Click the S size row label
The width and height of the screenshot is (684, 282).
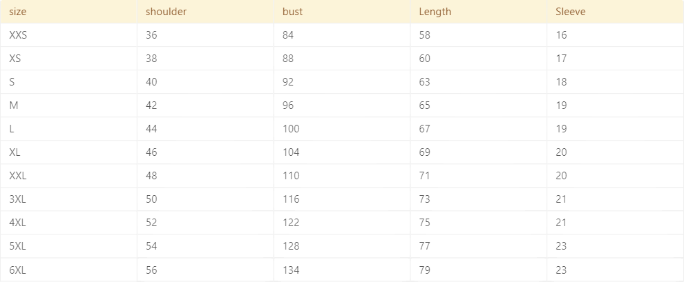(12, 82)
